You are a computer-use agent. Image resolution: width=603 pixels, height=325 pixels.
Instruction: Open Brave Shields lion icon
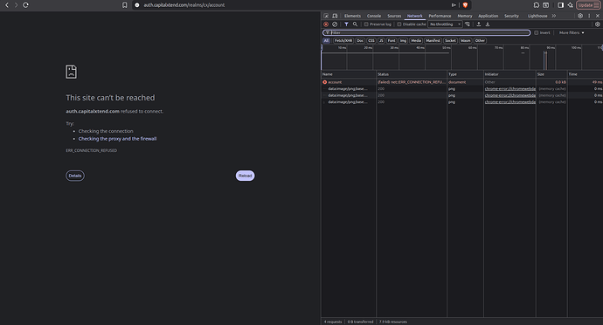(x=465, y=5)
